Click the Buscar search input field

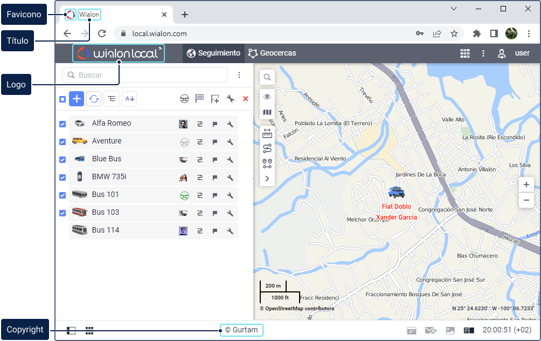click(144, 75)
